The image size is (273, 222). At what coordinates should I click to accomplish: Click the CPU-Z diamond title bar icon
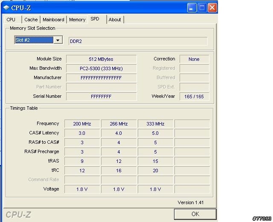point(6,8)
